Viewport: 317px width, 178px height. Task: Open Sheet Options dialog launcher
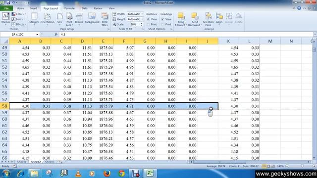[171, 30]
